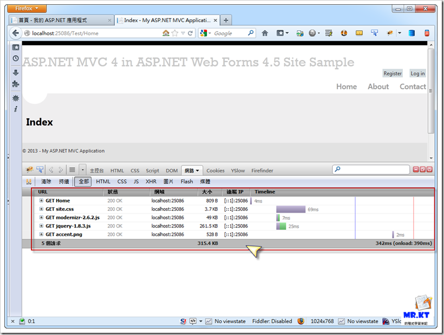Screen dimensions: 444x335
Task: Click the 25ms jquery timeline bar
Action: coord(281,226)
